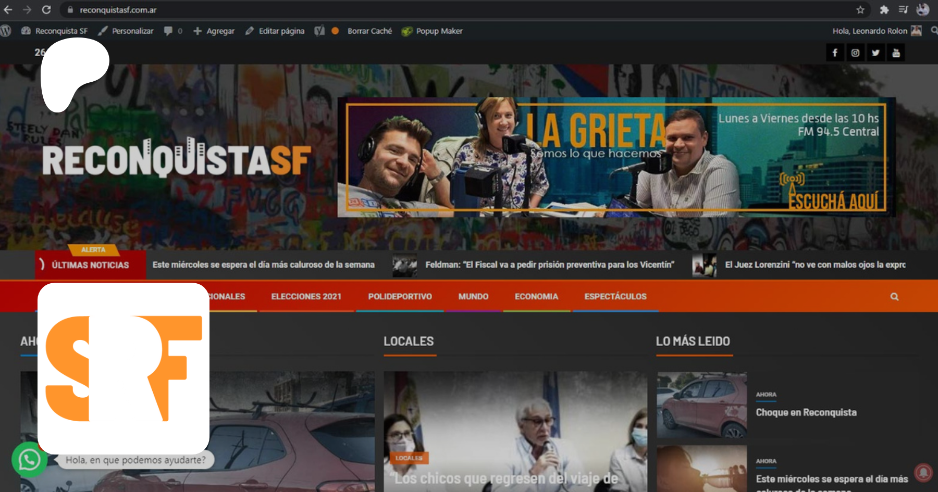Screen dimensions: 938x492
Task: Click the red notification bell icon
Action: tap(923, 472)
